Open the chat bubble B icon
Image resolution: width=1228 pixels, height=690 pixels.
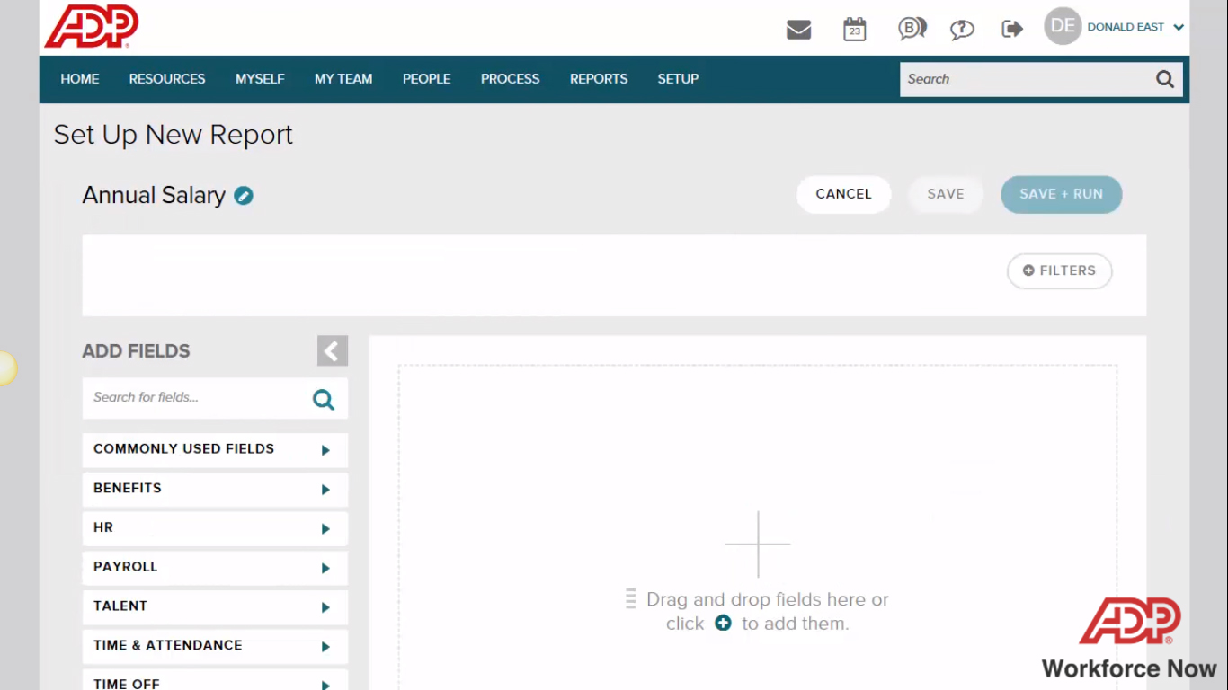click(912, 30)
